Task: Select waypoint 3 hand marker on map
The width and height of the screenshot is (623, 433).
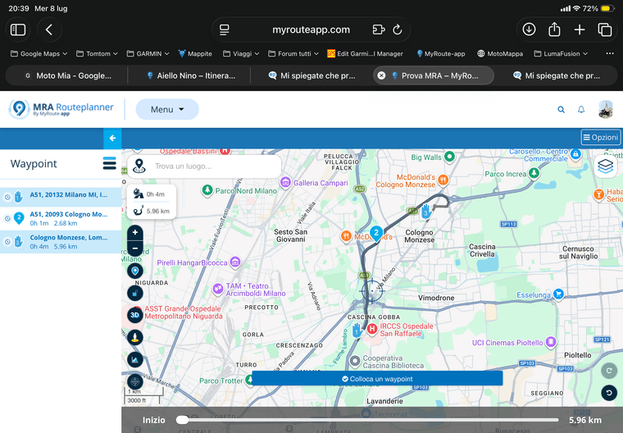Action: 426,211
